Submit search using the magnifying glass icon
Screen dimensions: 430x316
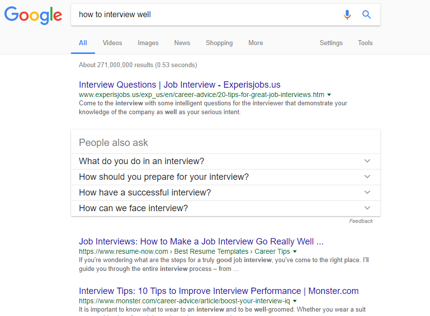pyautogui.click(x=366, y=15)
